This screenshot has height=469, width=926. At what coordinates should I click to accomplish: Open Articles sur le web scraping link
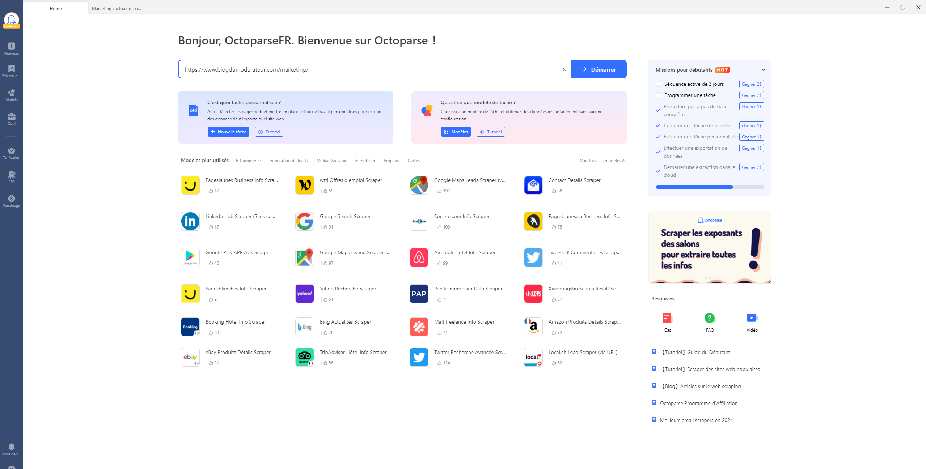701,386
